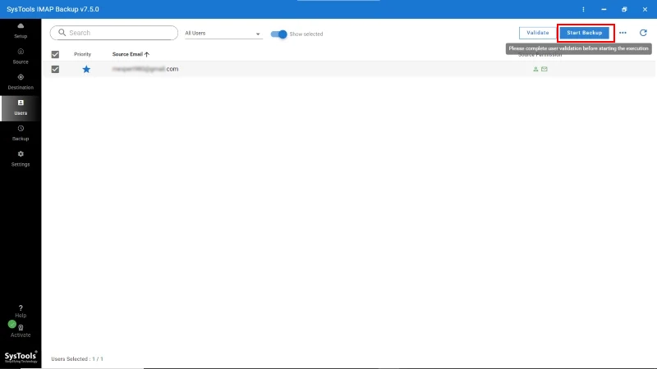Viewport: 657px width, 369px height.
Task: Click the refresh icon at top right
Action: 643,33
